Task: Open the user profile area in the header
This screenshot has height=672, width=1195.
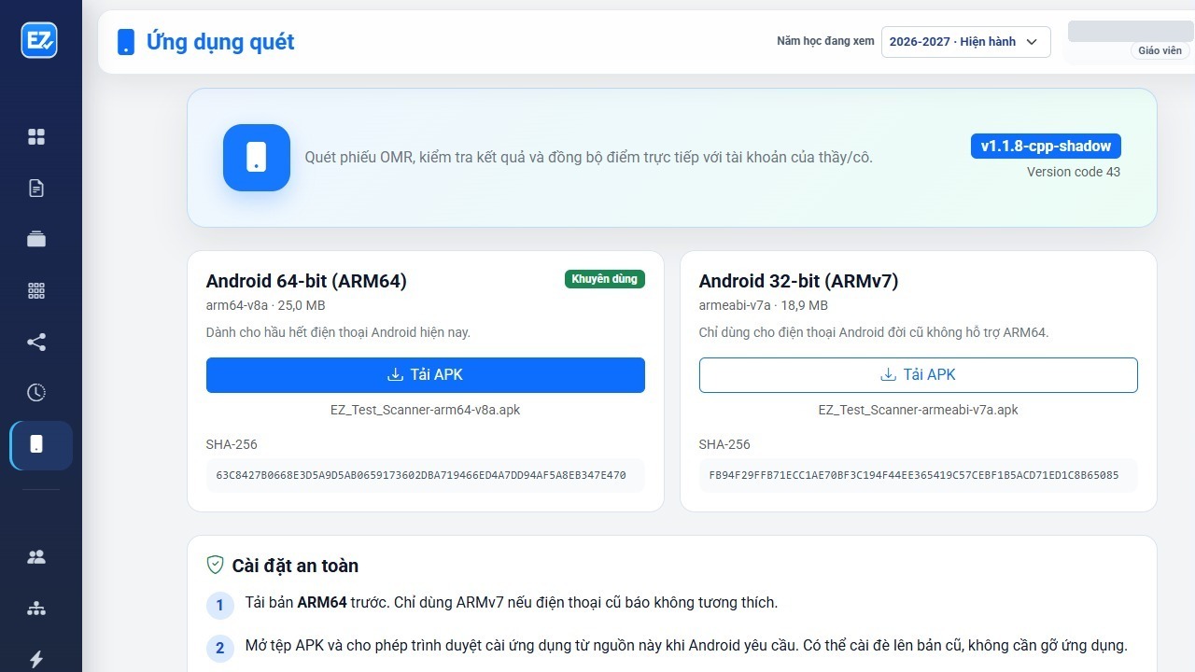Action: click(x=1130, y=42)
